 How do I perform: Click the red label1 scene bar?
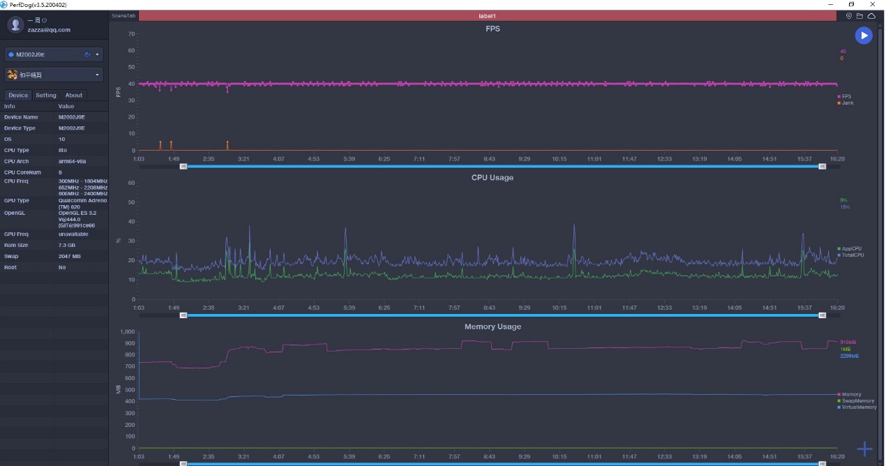coord(487,15)
